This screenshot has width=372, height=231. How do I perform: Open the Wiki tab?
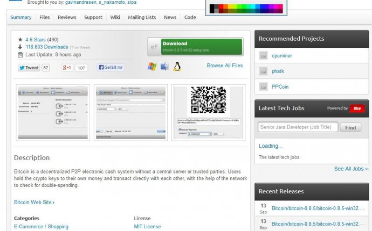click(115, 17)
